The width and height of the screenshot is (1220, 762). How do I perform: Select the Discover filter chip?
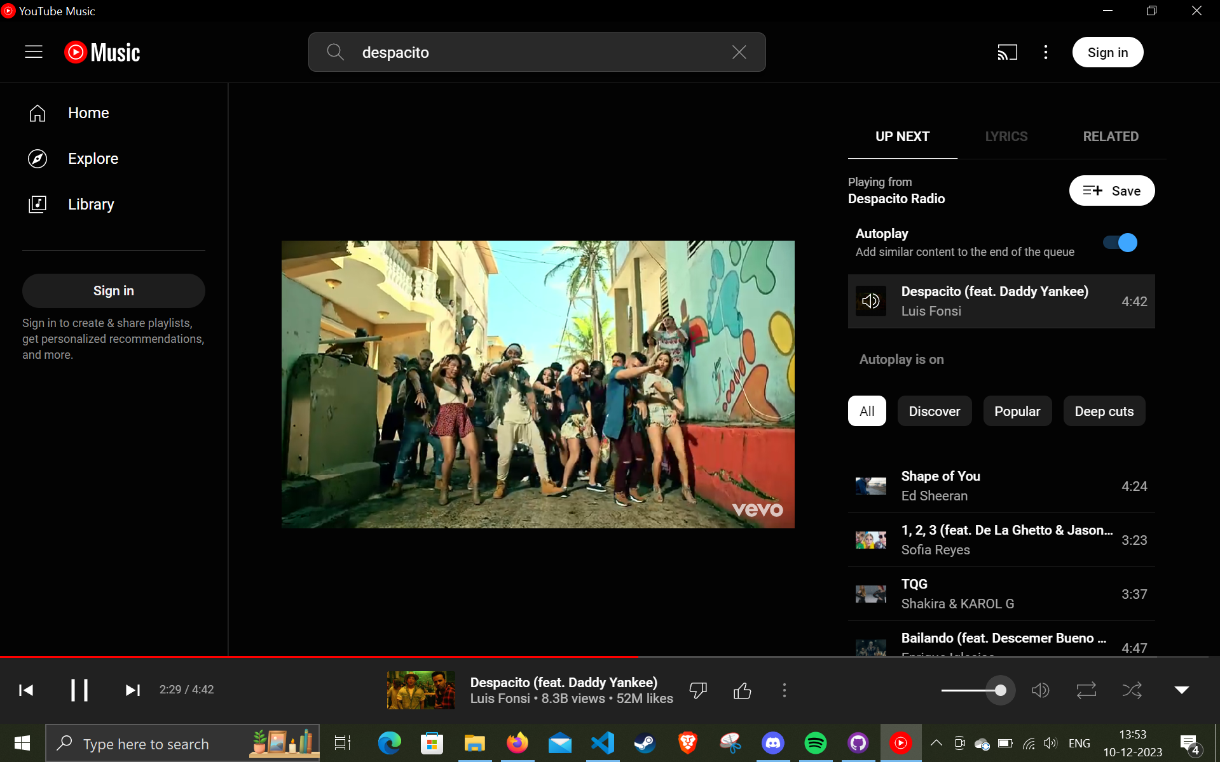[x=934, y=411]
